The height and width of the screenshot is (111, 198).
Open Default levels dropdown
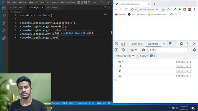[124, 56]
